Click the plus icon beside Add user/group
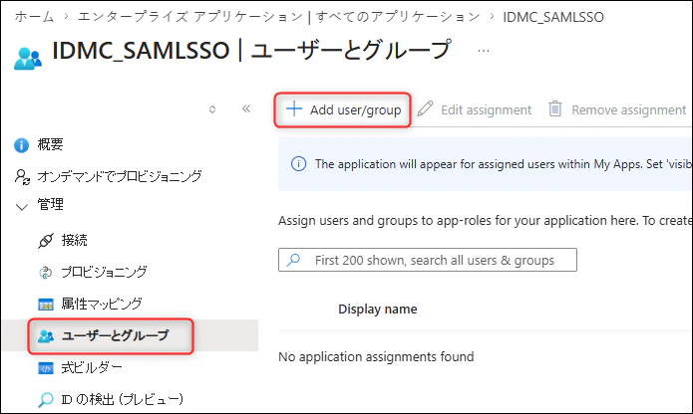This screenshot has height=414, width=693. tap(294, 108)
